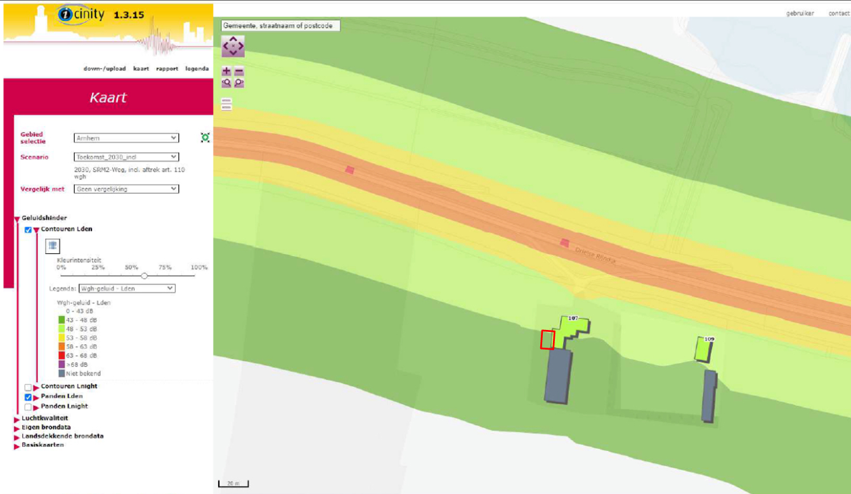Open the Scenario dropdown Toekomst_2030_incl
The image size is (851, 494).
(126, 157)
